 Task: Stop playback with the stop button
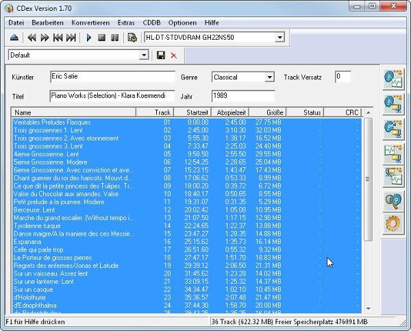(x=102, y=38)
